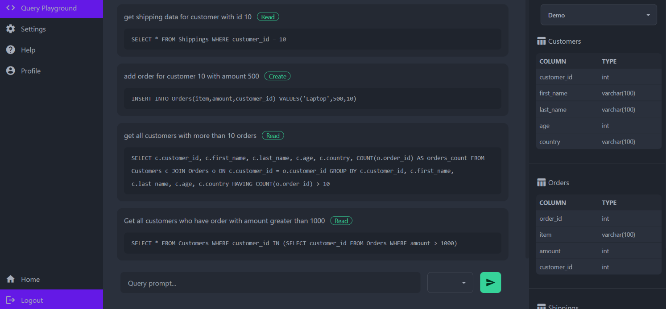Click the Home house icon
666x309 pixels.
point(11,279)
